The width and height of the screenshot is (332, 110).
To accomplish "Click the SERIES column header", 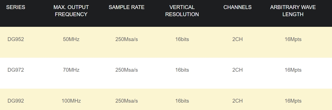I will click(16, 7).
